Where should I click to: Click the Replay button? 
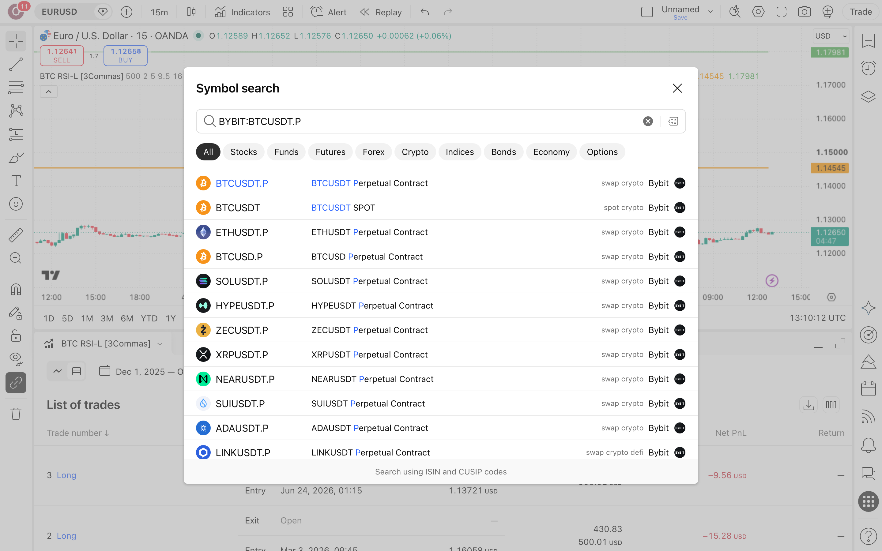point(380,12)
